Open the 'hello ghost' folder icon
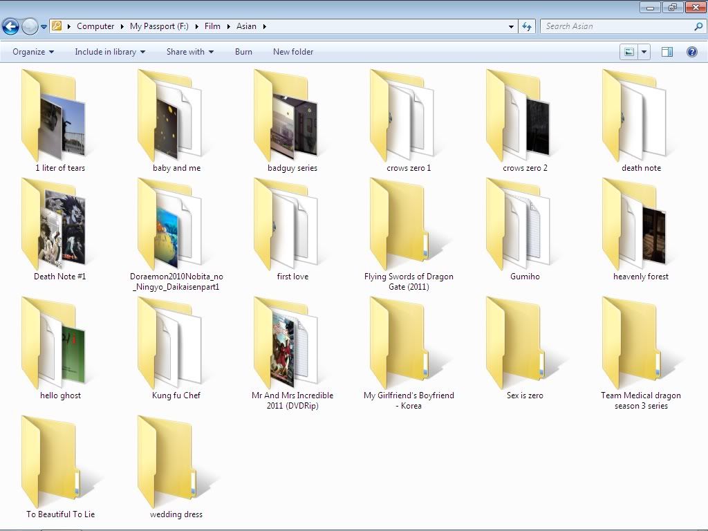 point(54,343)
